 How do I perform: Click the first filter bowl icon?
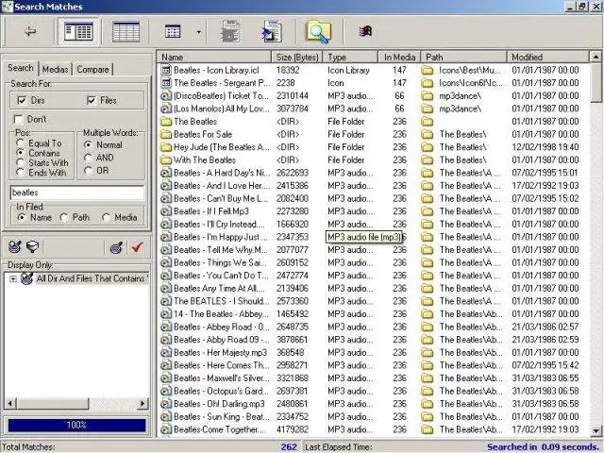[x=15, y=246]
